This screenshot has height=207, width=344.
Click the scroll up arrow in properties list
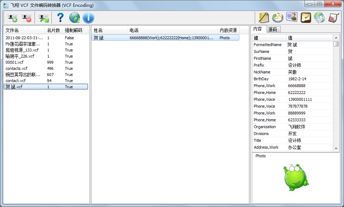pos(336,38)
